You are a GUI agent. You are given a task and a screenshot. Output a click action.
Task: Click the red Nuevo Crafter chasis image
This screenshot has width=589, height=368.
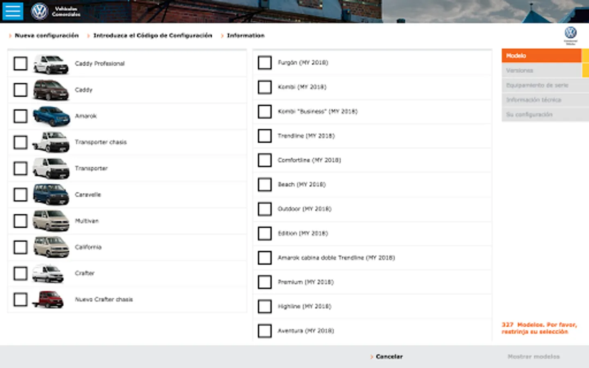pyautogui.click(x=48, y=299)
